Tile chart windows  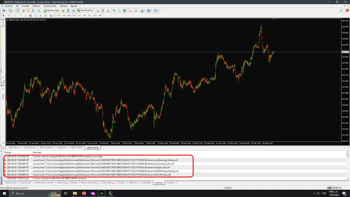pyautogui.click(x=124, y=11)
